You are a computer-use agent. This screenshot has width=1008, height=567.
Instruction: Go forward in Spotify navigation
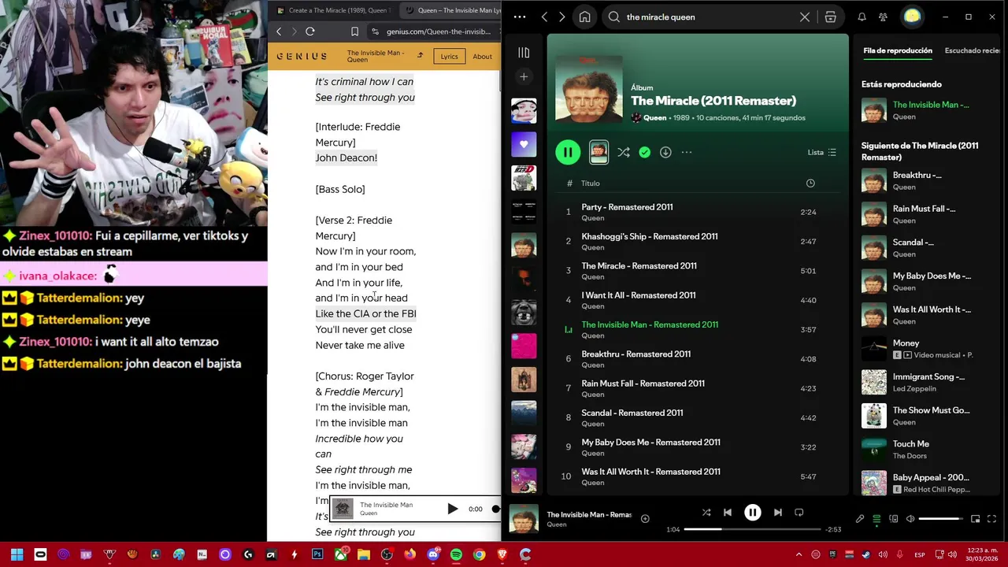click(x=561, y=17)
